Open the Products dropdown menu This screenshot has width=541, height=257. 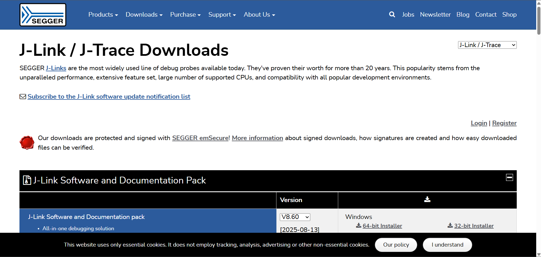(103, 15)
